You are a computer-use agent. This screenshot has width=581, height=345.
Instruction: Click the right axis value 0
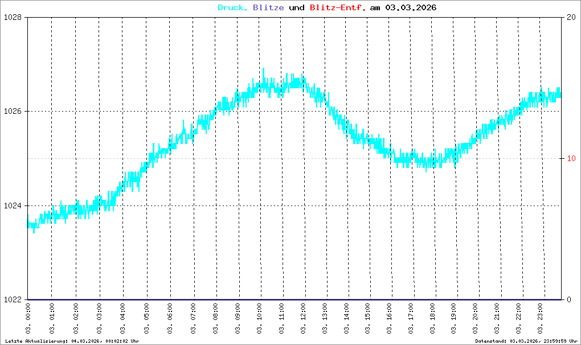569,300
